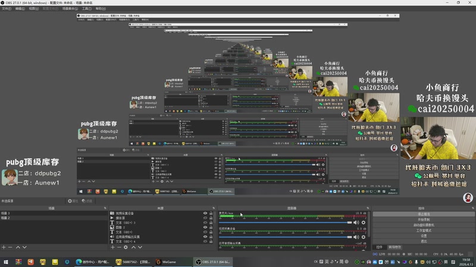Click the audio mixer vertical scrollbar
This screenshot has width=476, height=267.
369,224
